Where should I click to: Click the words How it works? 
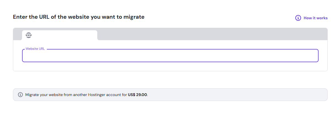[x=316, y=18]
